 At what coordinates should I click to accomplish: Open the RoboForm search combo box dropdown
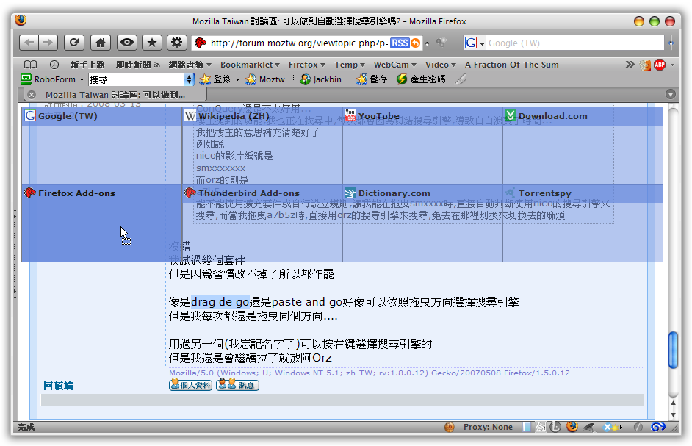coord(189,79)
